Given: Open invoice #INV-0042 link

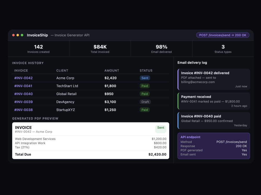Looking at the screenshot, I should pyautogui.click(x=23, y=78).
